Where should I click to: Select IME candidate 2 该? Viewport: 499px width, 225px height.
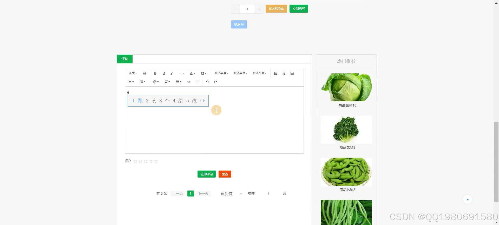click(x=151, y=101)
